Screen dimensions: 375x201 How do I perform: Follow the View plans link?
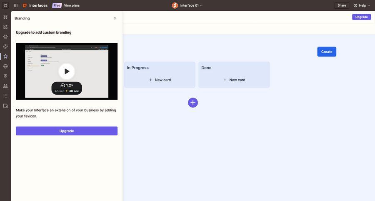pos(72,5)
